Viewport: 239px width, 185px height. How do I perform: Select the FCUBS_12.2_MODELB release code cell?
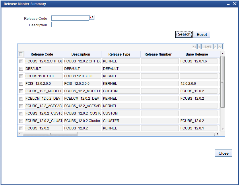(44, 91)
